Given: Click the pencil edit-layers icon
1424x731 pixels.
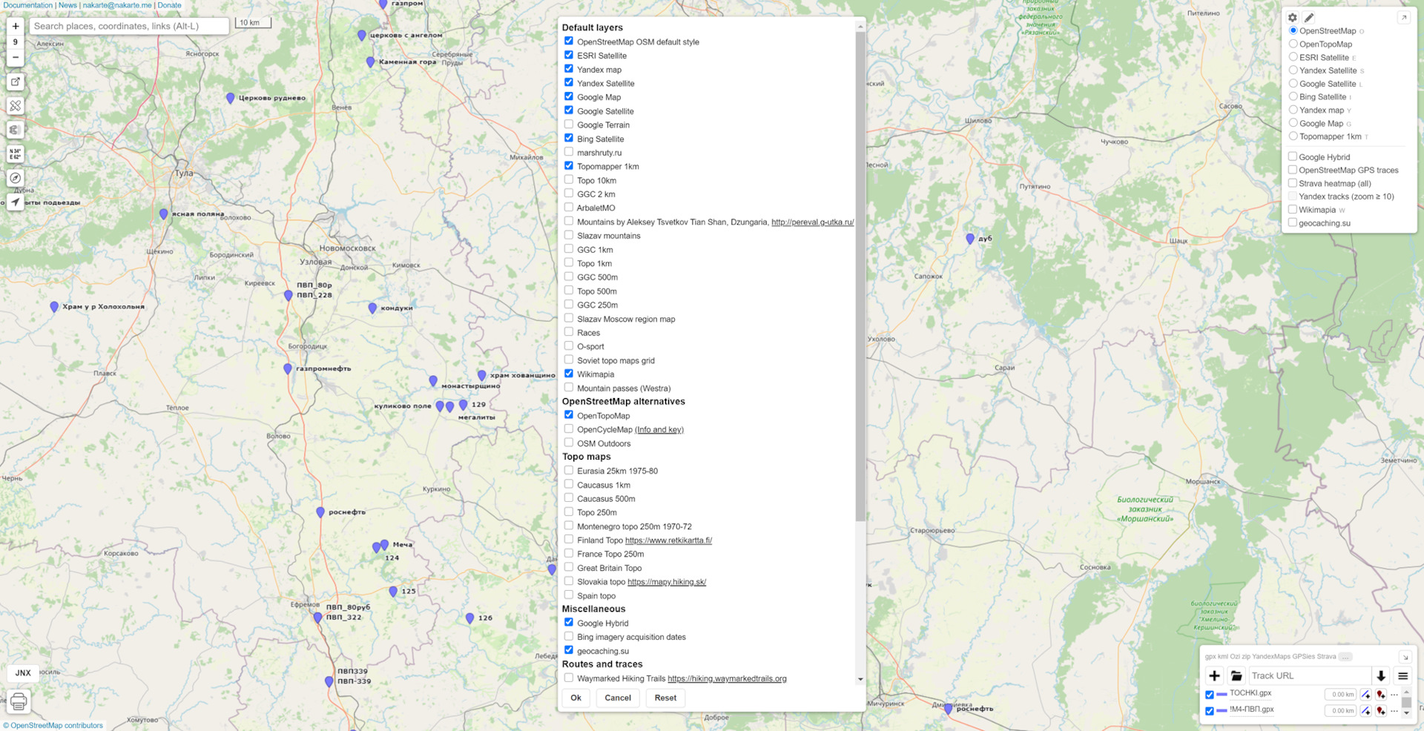Looking at the screenshot, I should coord(1309,17).
